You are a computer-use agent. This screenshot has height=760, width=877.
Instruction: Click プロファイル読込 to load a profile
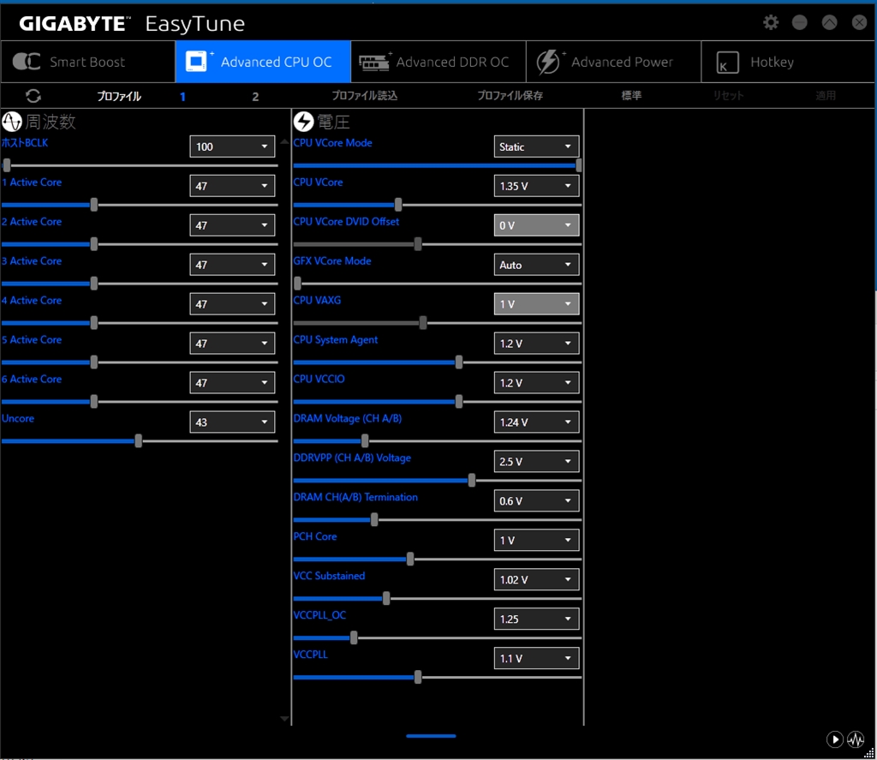pyautogui.click(x=365, y=96)
